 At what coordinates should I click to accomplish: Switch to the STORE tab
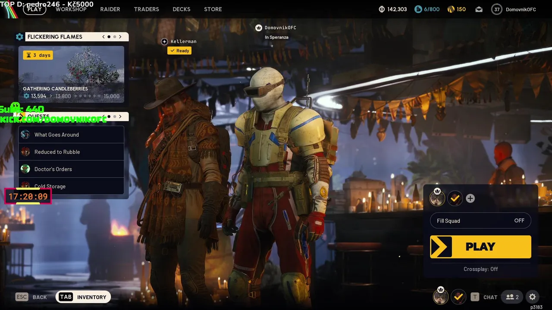(x=213, y=9)
